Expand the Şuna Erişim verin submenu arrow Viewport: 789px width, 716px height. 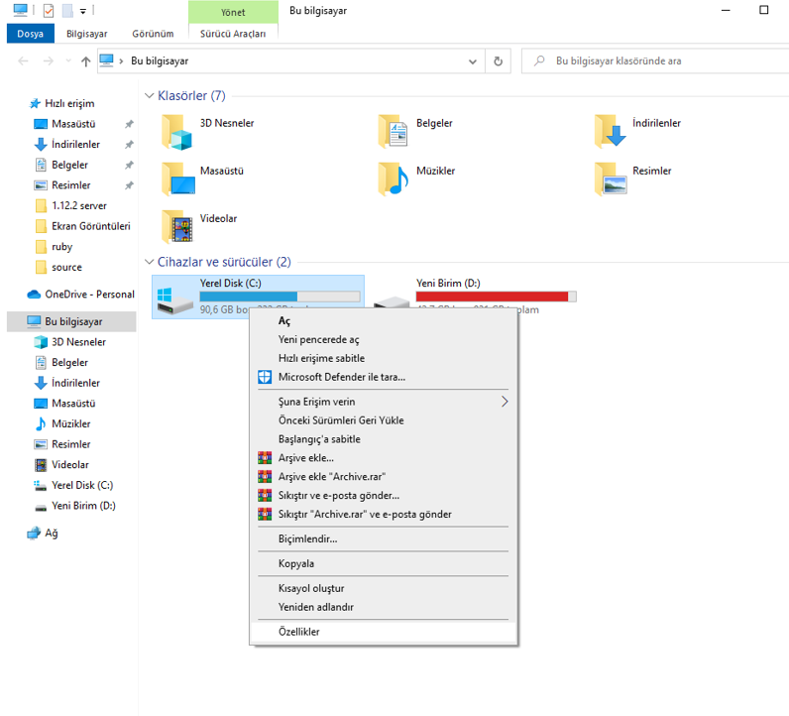tap(505, 402)
